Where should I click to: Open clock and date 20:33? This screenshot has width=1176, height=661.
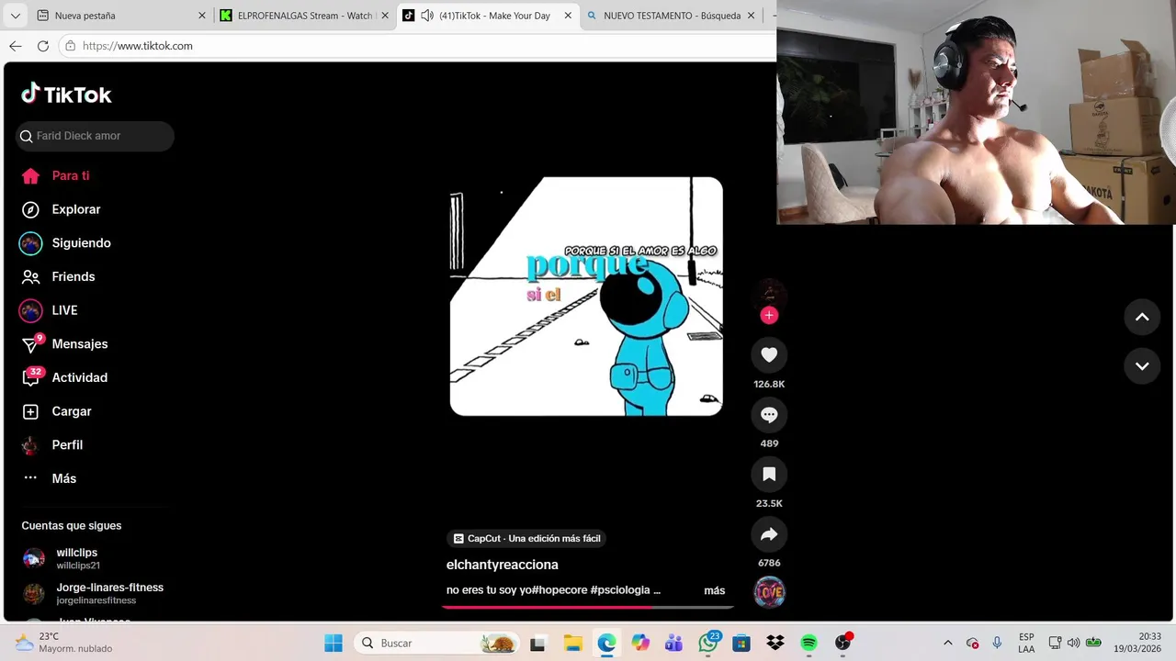[x=1137, y=643]
